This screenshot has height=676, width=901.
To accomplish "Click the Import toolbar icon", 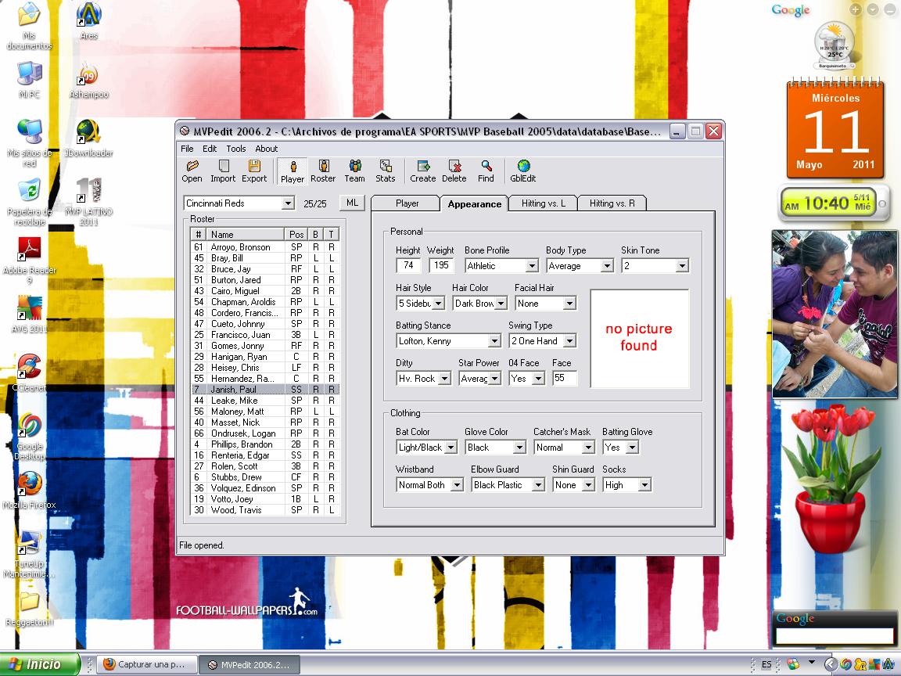I will coord(223,171).
